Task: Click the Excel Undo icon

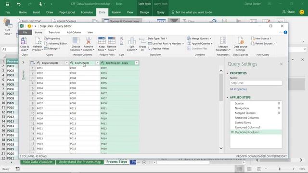Action: point(19,4)
